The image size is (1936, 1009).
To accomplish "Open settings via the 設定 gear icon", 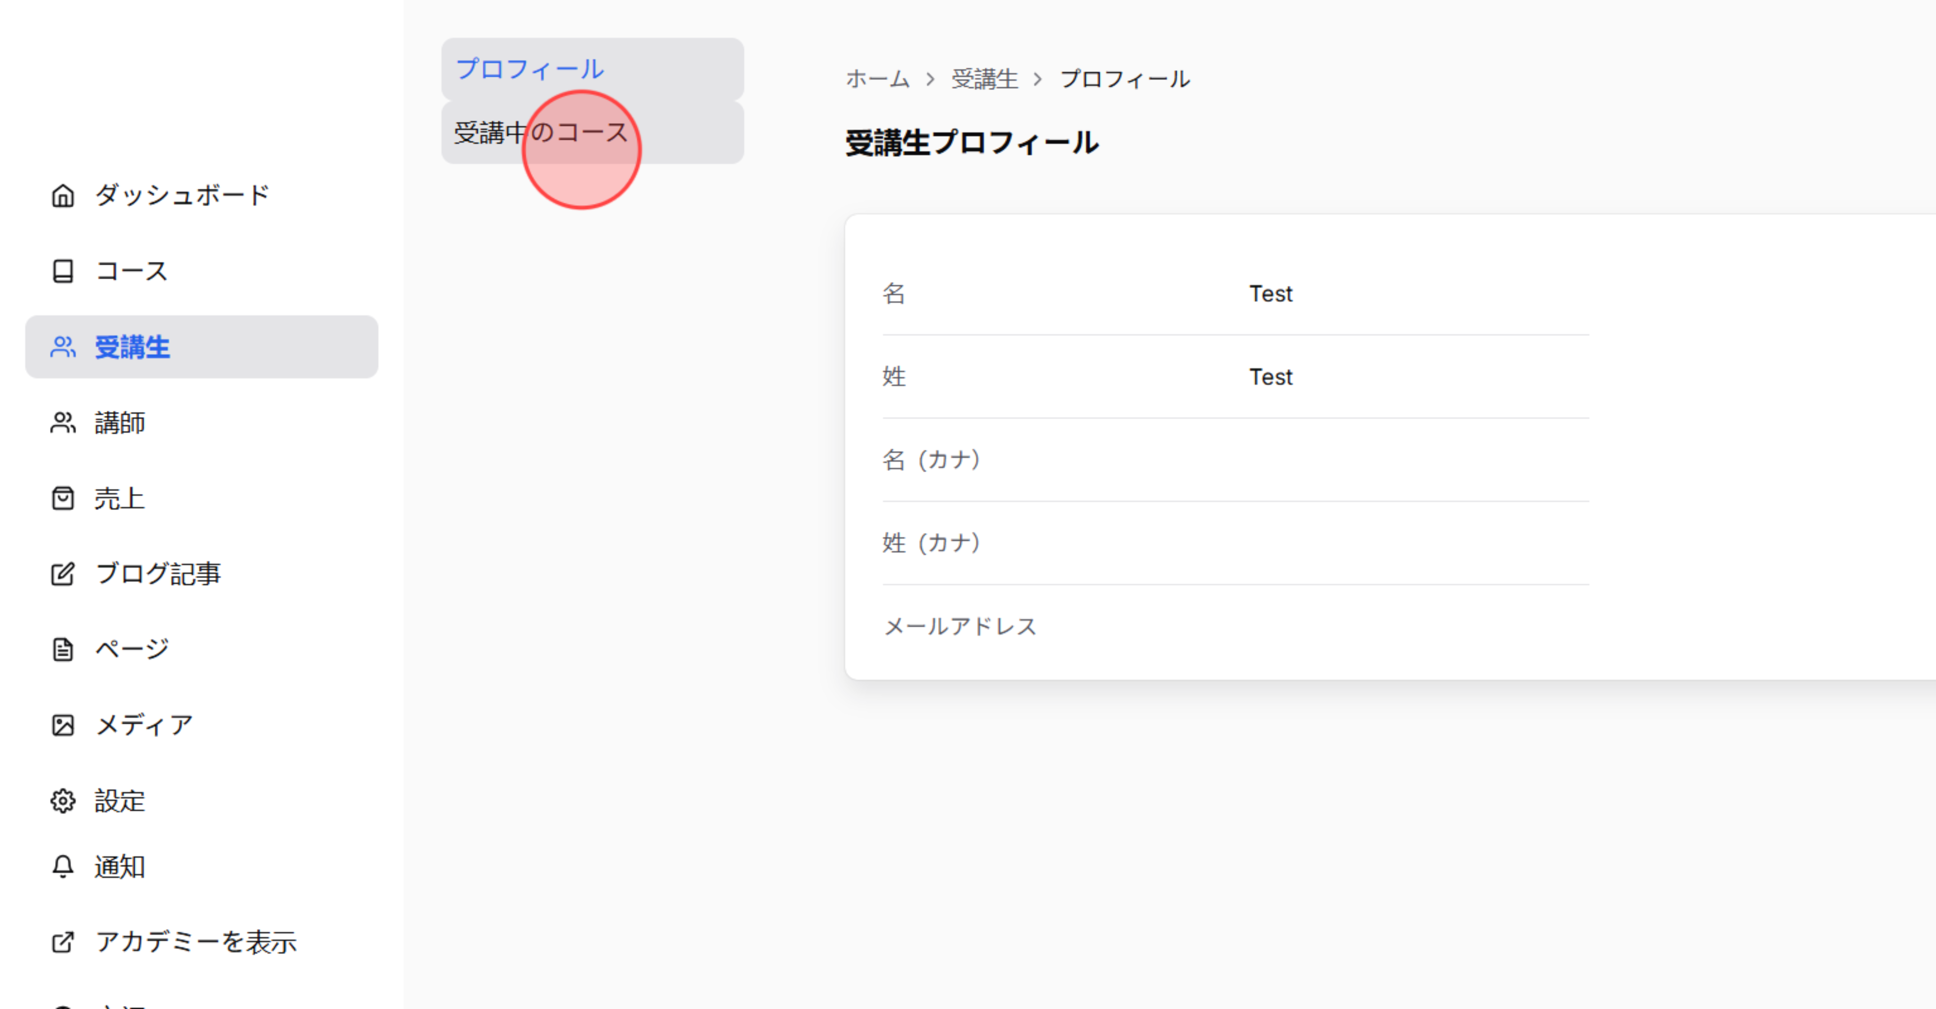I will [63, 801].
